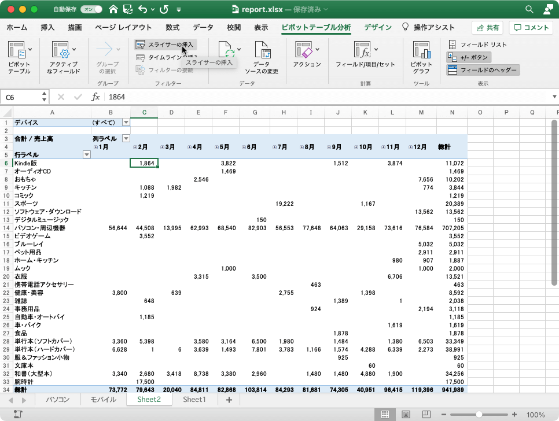Select cell with value 707,205
The height and width of the screenshot is (421, 559).
coord(453,228)
